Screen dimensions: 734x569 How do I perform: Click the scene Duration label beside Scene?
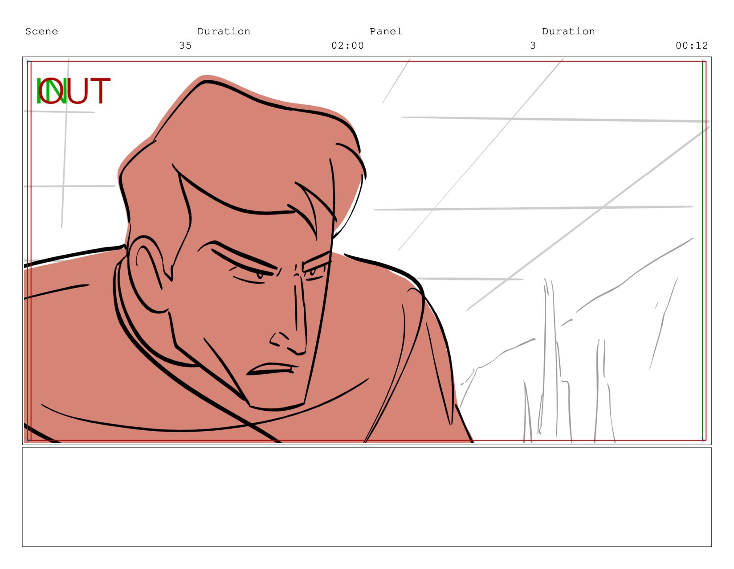pyautogui.click(x=224, y=31)
